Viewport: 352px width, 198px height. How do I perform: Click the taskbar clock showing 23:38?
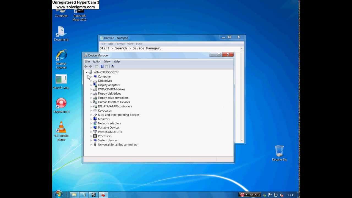(x=291, y=195)
